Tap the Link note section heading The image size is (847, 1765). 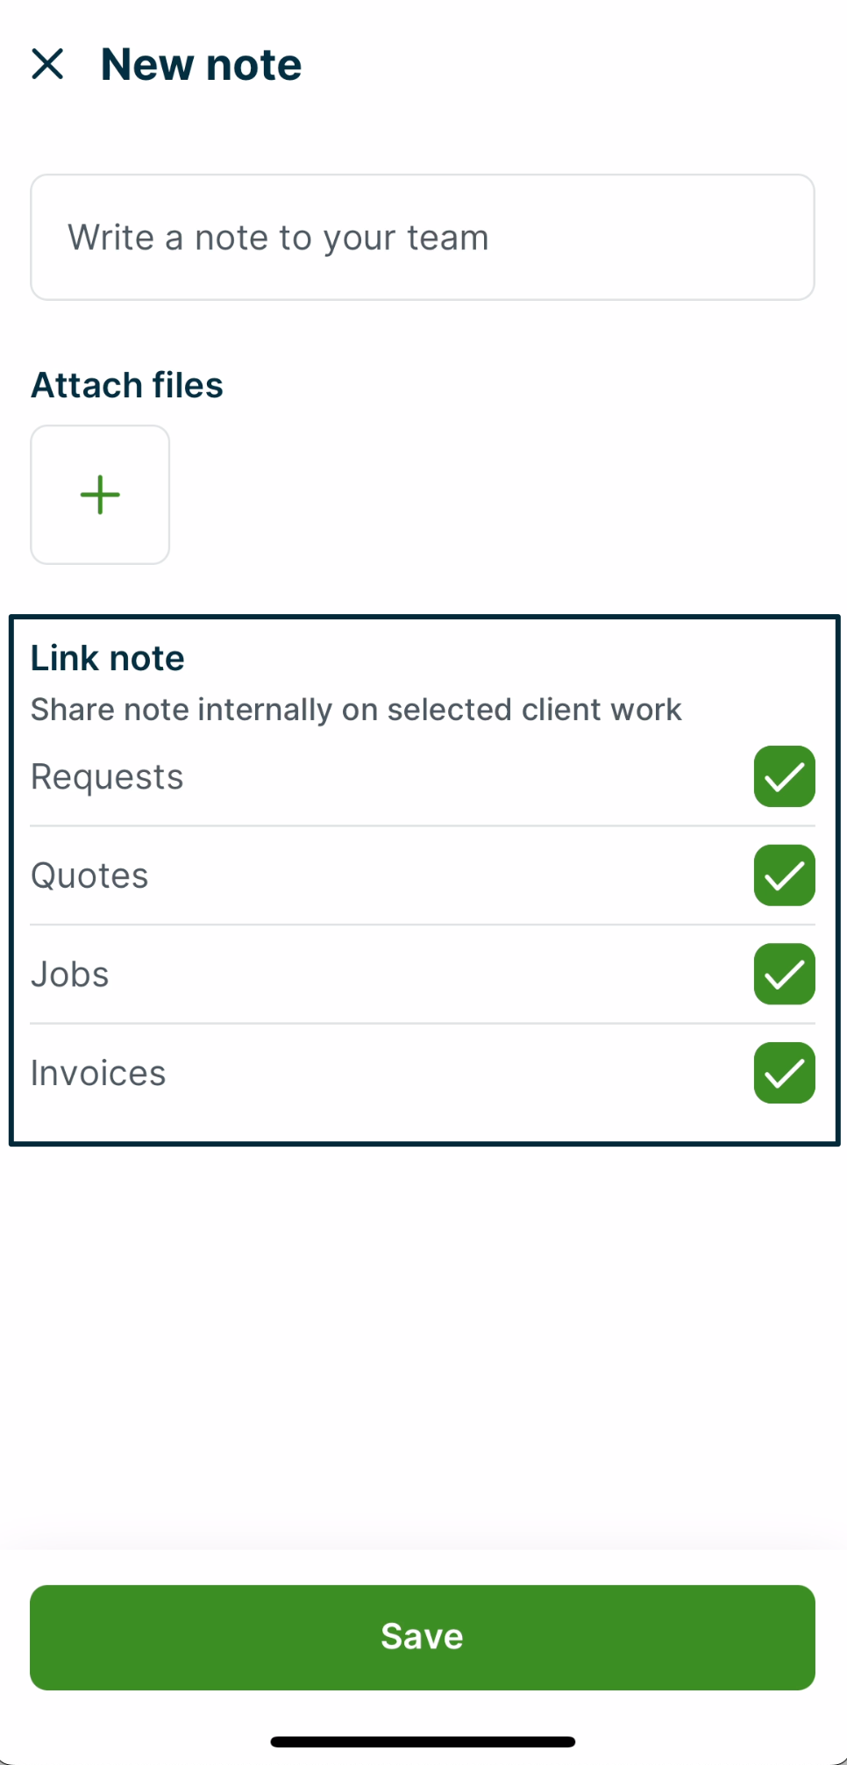(107, 657)
